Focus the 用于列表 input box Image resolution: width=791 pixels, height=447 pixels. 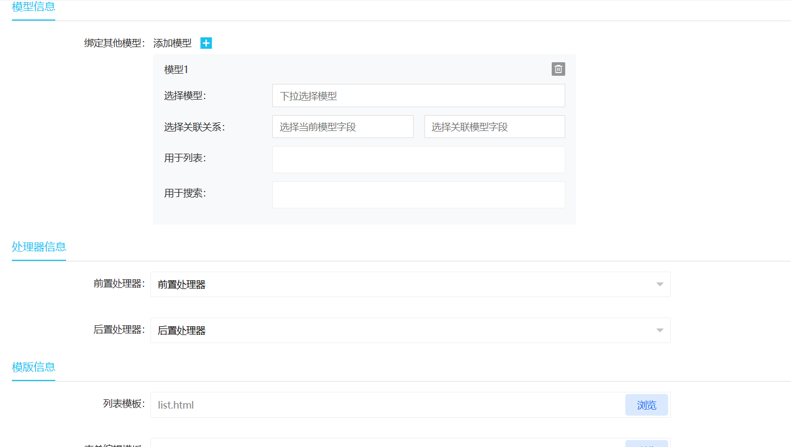click(418, 160)
